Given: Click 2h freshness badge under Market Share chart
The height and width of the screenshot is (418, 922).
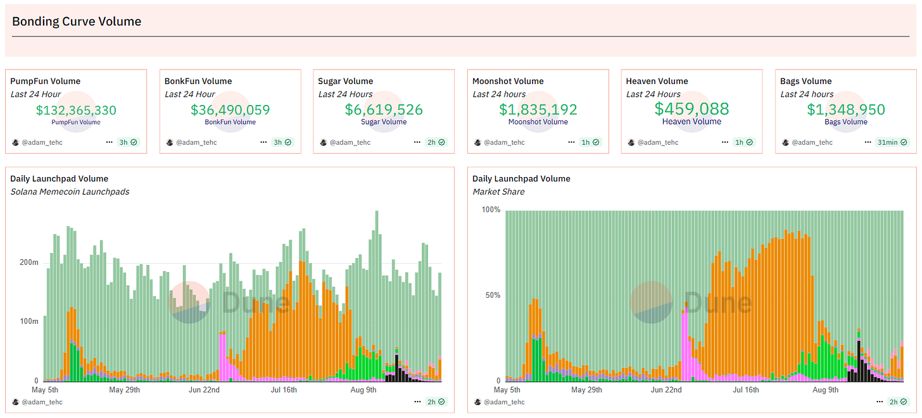Looking at the screenshot, I should 898,402.
